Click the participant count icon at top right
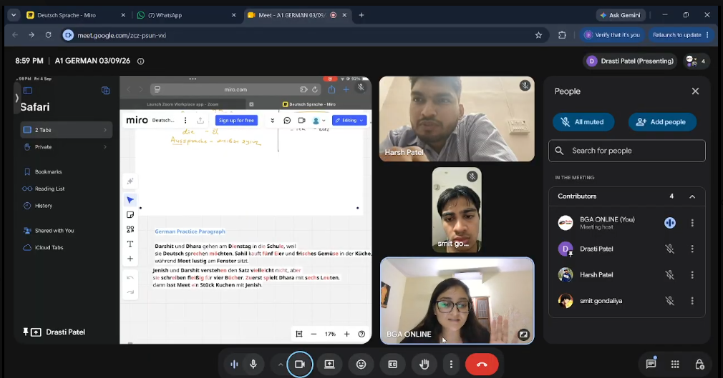723x378 pixels. tap(696, 61)
